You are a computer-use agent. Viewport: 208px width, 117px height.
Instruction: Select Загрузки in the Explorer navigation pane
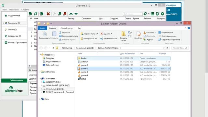(x=50, y=58)
